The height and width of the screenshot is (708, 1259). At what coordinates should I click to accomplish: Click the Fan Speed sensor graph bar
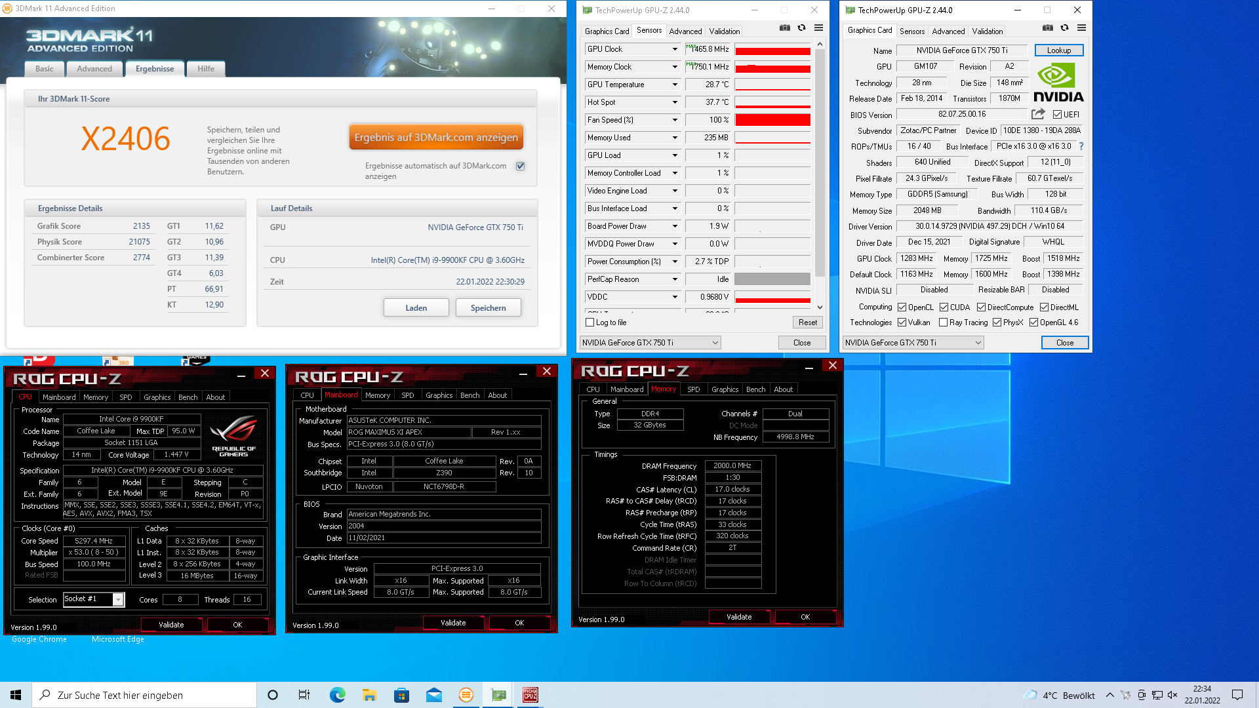coord(772,120)
